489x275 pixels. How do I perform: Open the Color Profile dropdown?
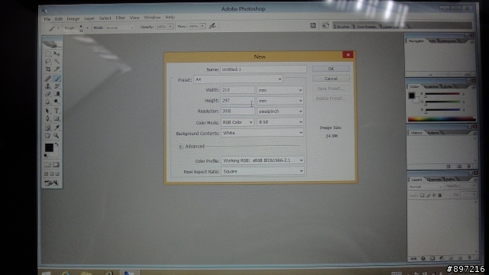point(262,160)
